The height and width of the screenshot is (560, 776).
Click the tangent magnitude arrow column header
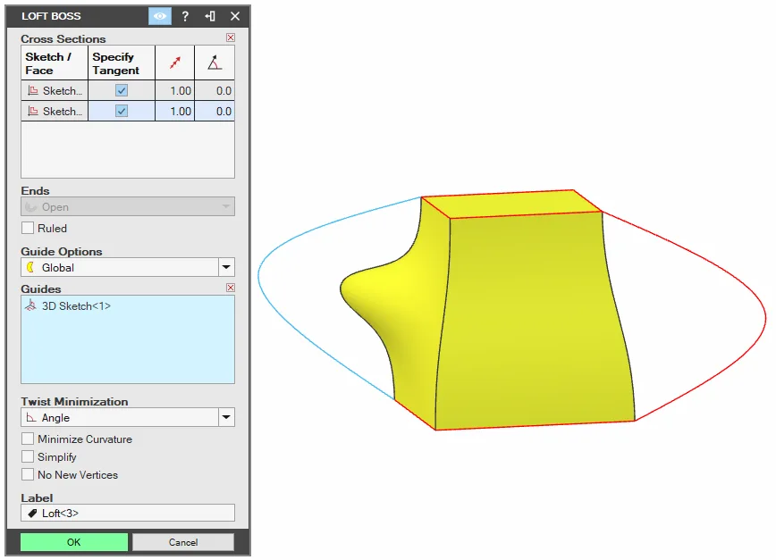[175, 63]
